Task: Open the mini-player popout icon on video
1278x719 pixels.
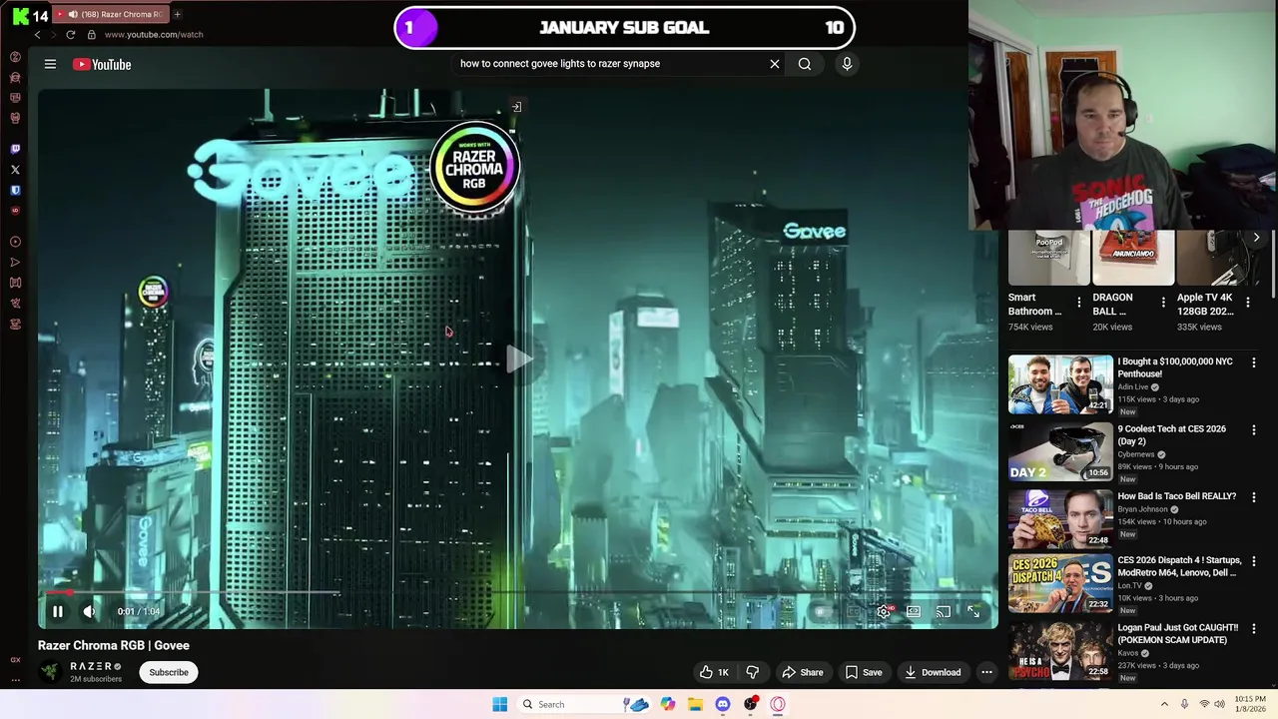Action: click(516, 107)
